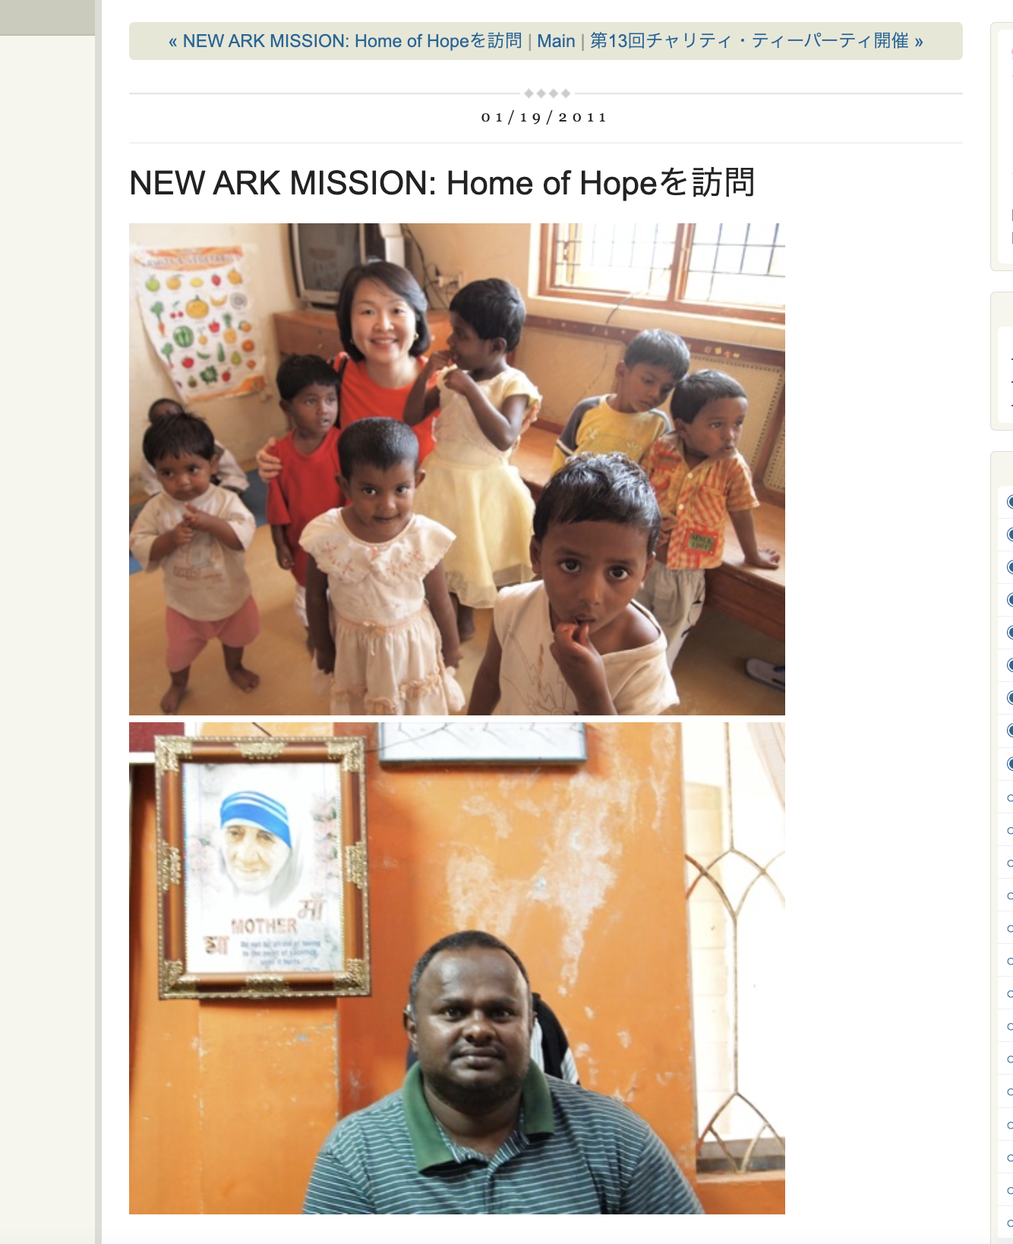Go to the Main blog page
Viewport: 1013px width, 1244px height.
[556, 41]
